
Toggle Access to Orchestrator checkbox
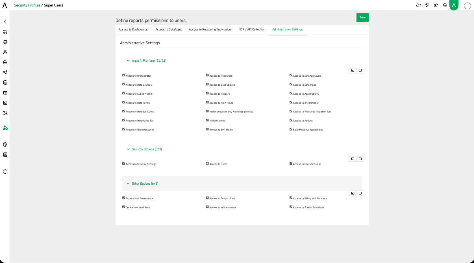click(123, 75)
